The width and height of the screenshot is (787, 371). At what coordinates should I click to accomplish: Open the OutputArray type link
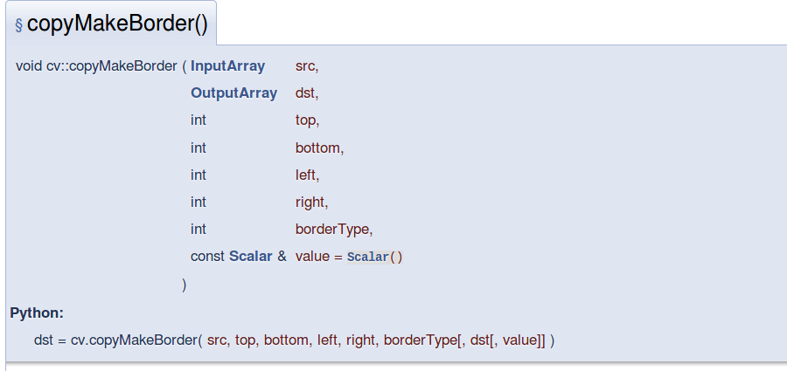coord(233,93)
